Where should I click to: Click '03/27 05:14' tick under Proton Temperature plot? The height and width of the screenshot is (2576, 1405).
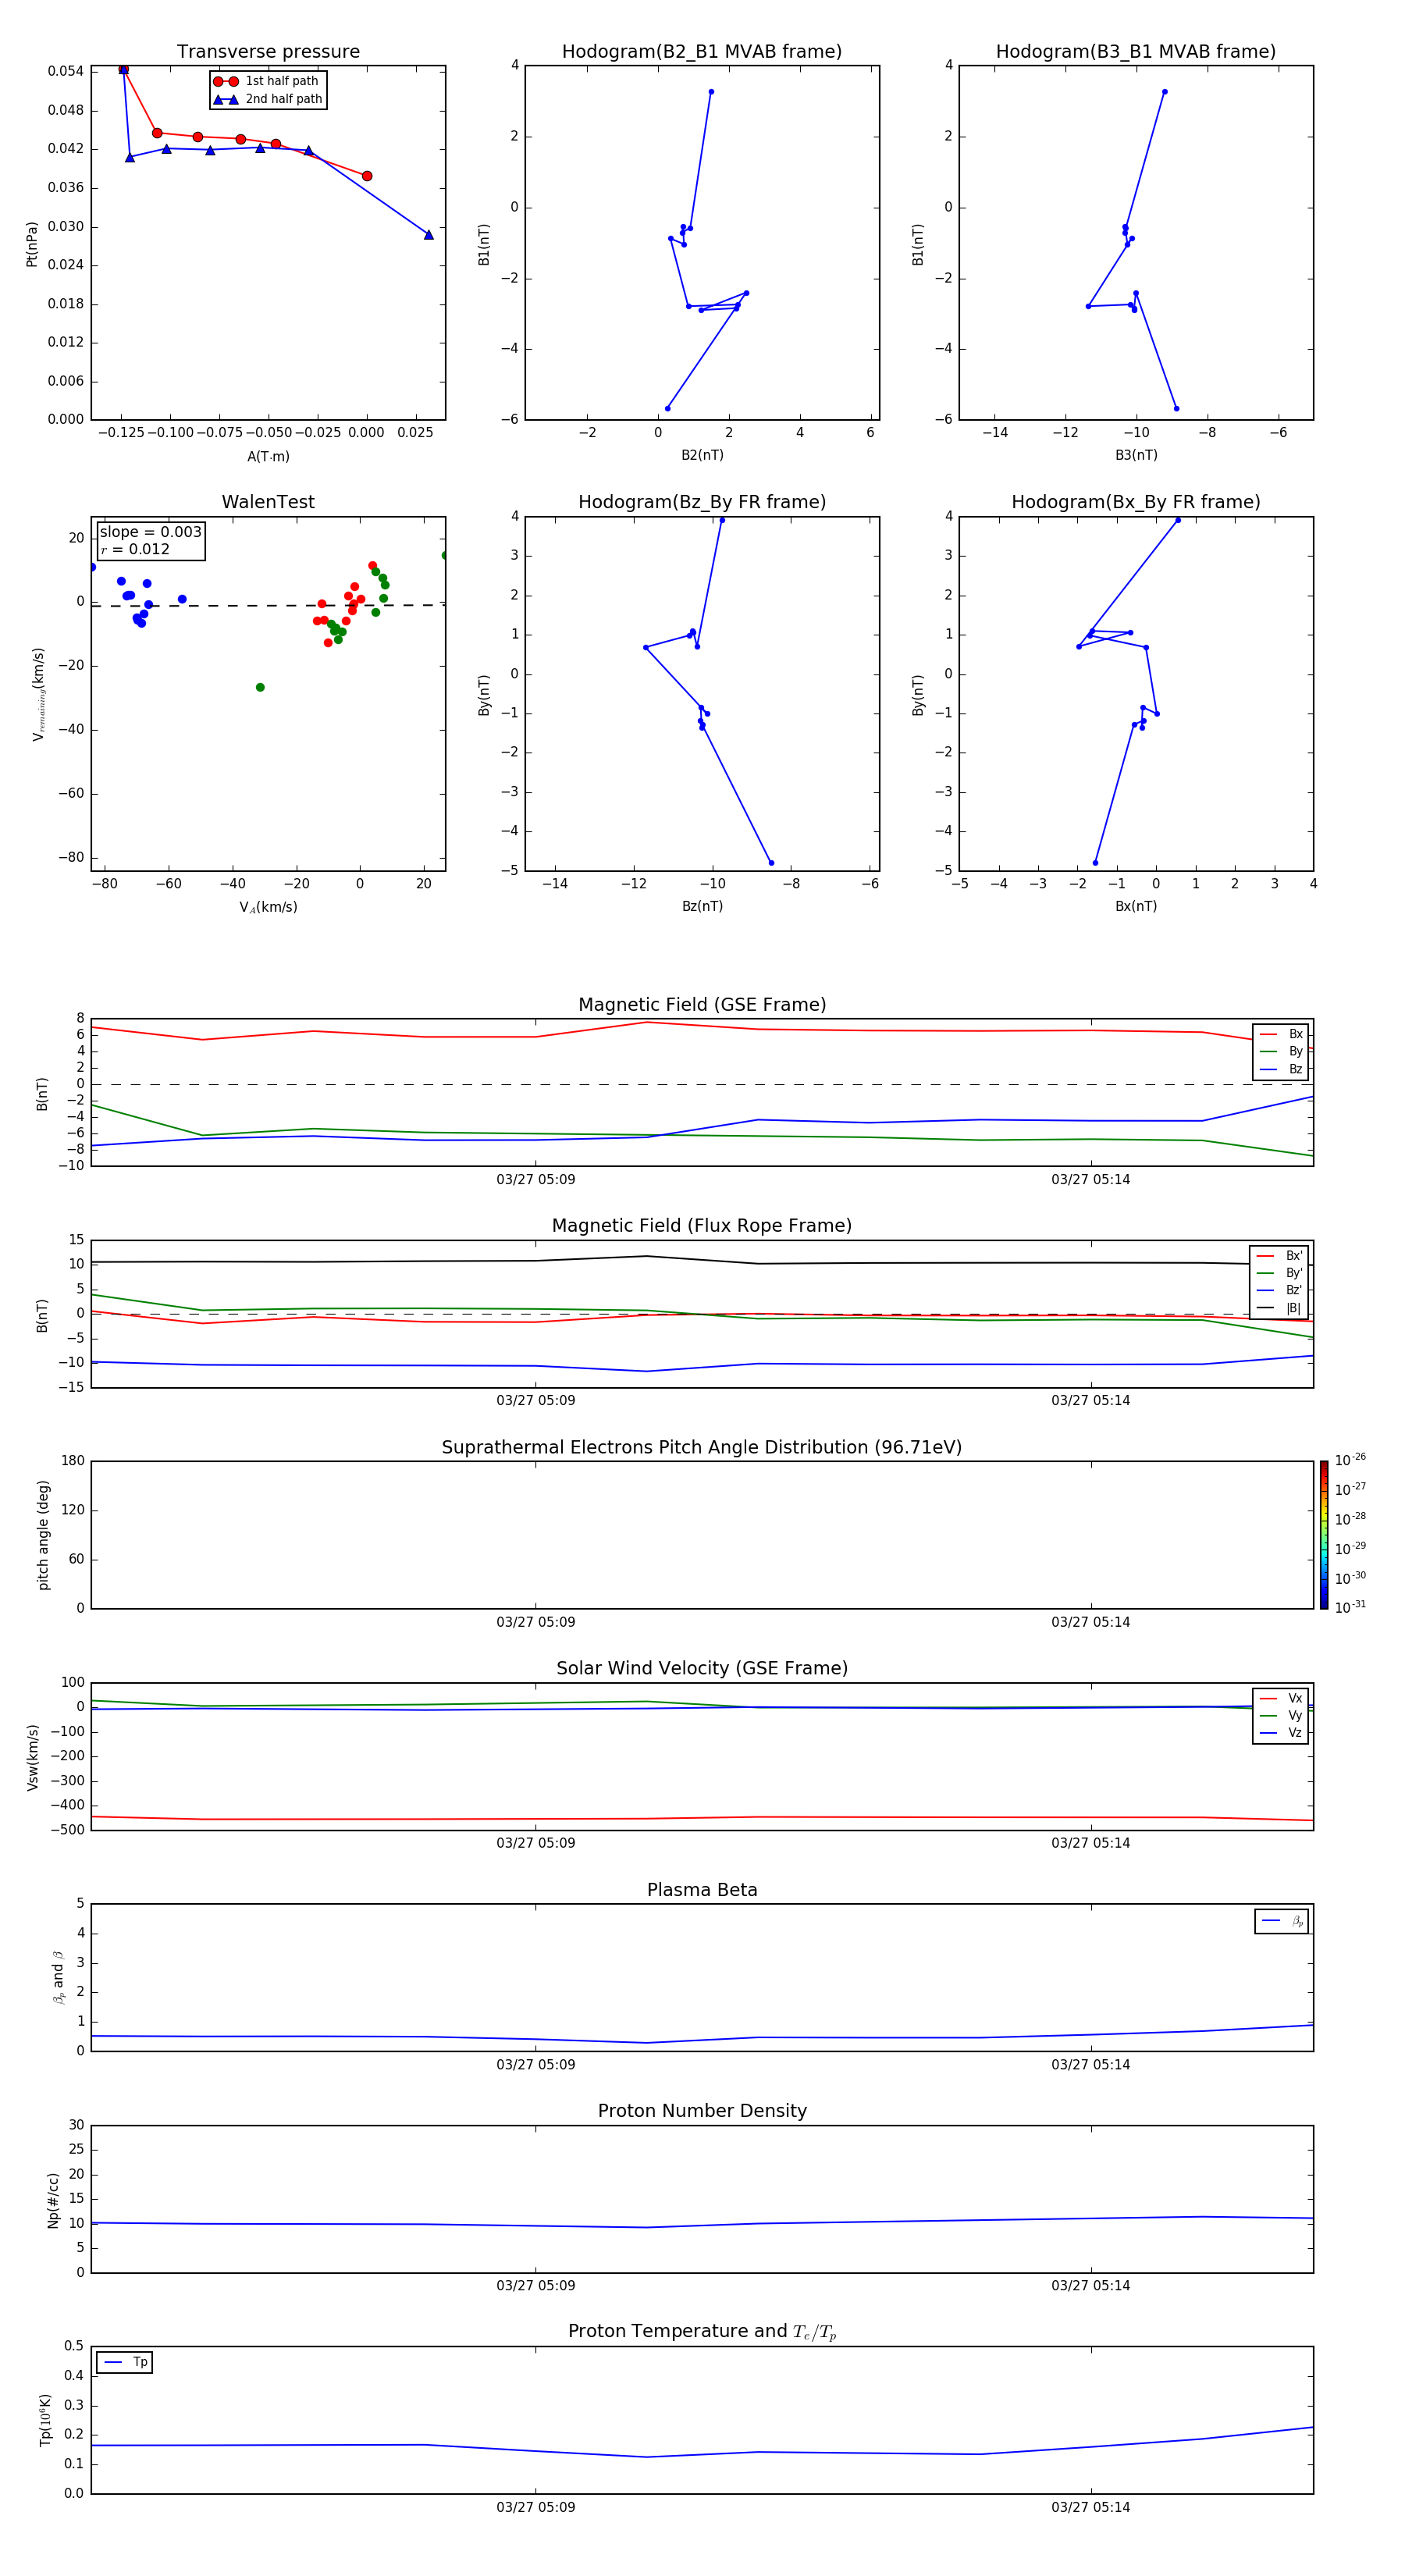pos(1091,2507)
